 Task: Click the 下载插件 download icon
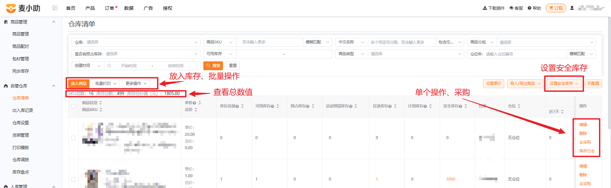pos(485,8)
